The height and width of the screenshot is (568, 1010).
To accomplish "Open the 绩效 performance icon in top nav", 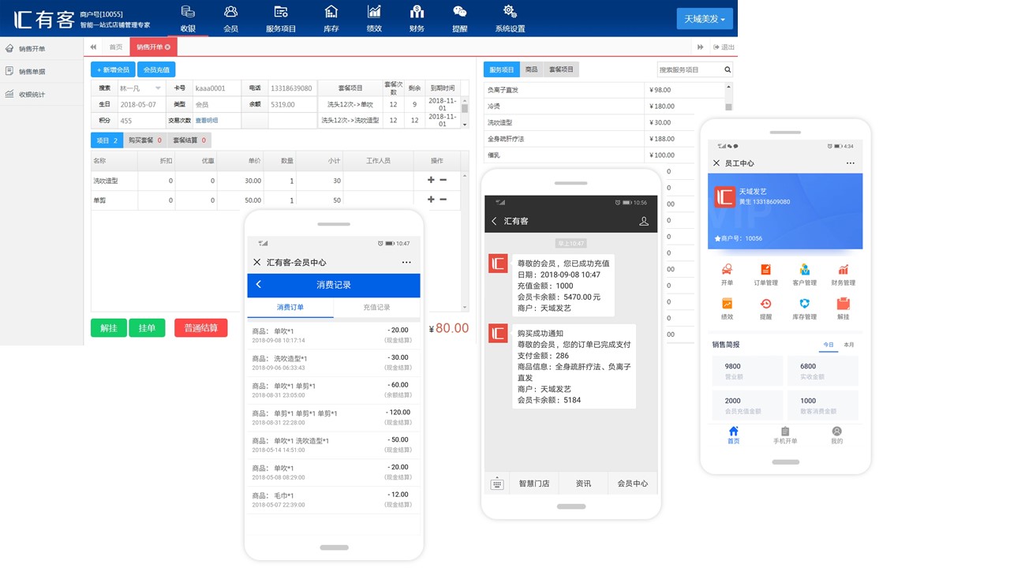I will 374,12.
